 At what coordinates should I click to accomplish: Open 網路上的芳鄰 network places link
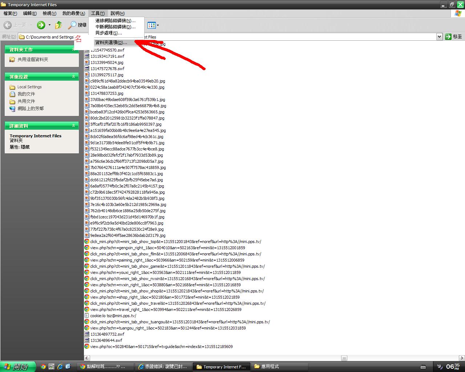[x=31, y=109]
